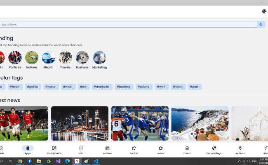Select the #busines tag chip
The image size is (268, 165).
click(x=124, y=87)
